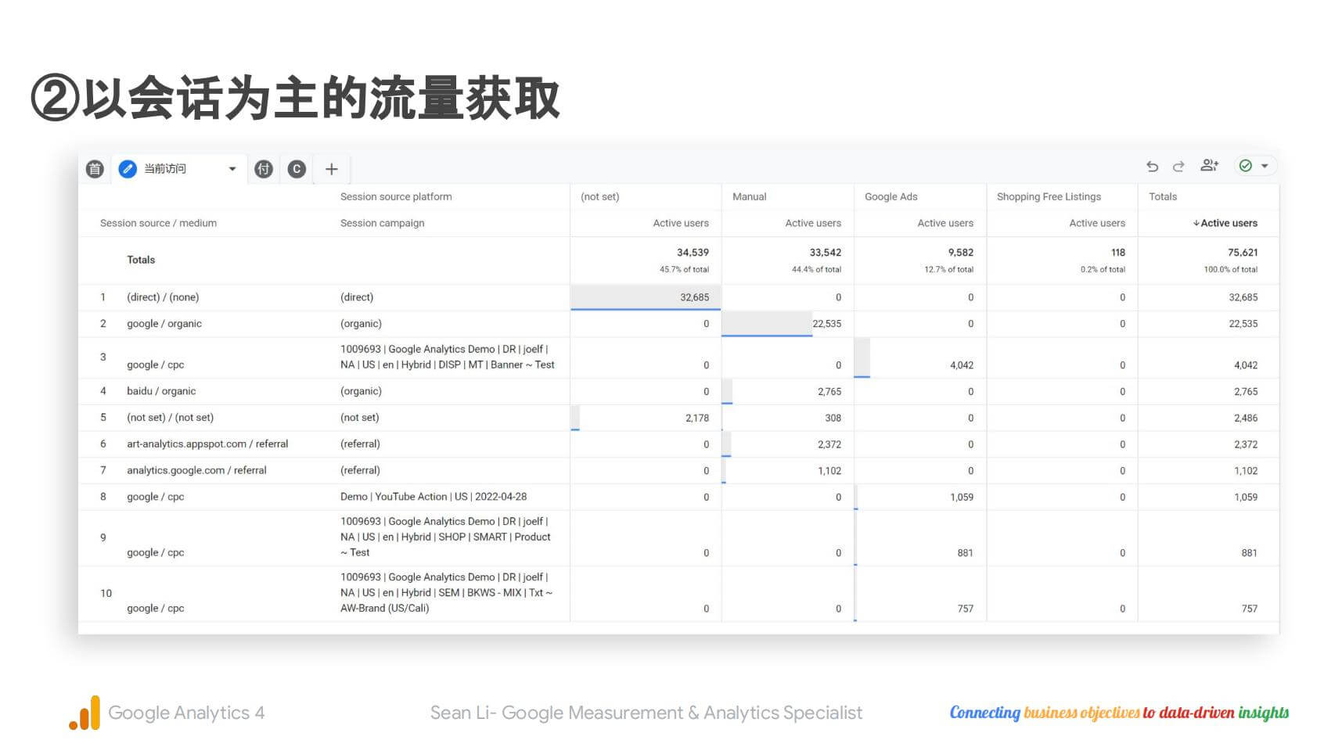Open the C tab icon
Image resolution: width=1335 pixels, height=751 pixels.
point(297,169)
